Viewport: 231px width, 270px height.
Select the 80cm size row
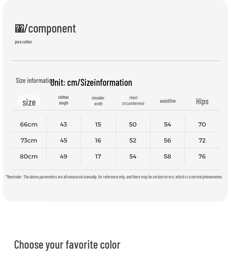click(x=115, y=156)
